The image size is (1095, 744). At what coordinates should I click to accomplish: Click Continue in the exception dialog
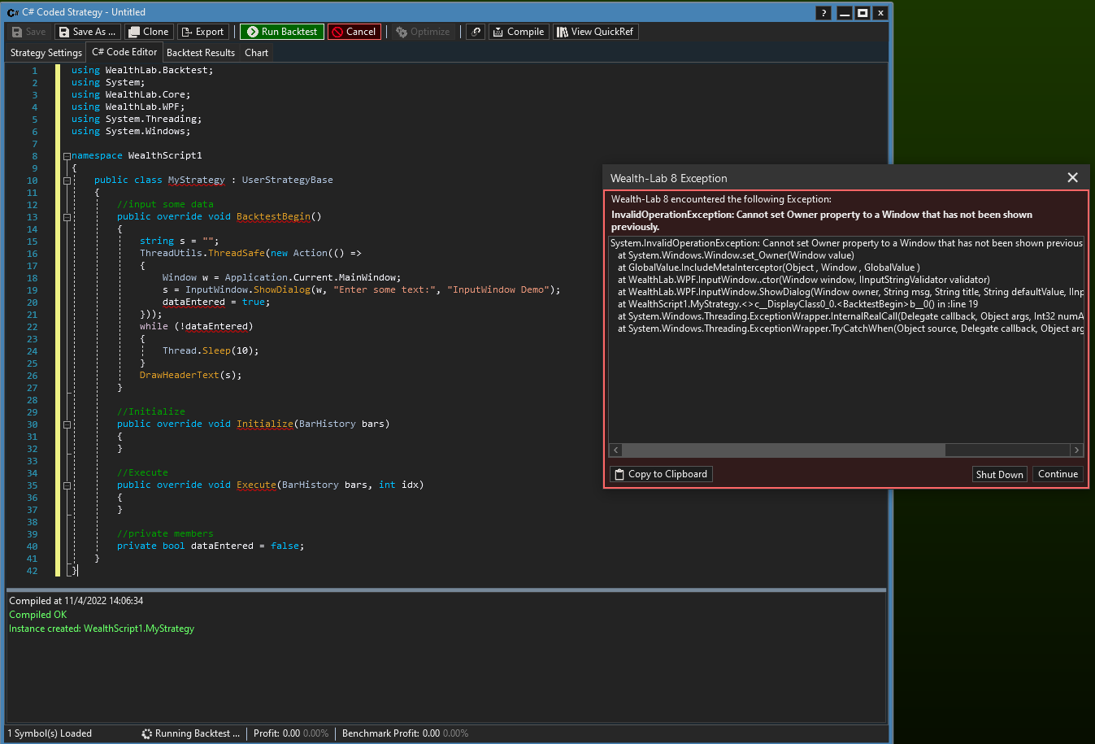coord(1058,474)
